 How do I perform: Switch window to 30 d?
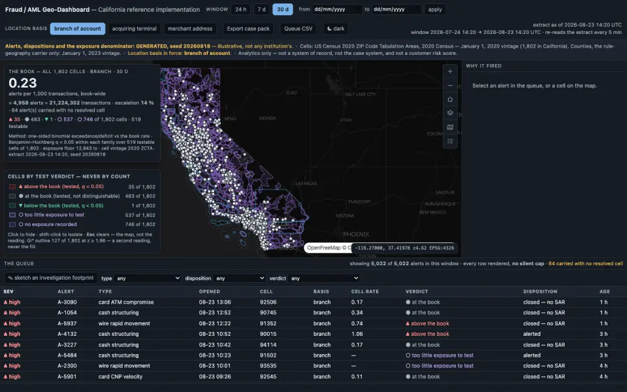(283, 9)
